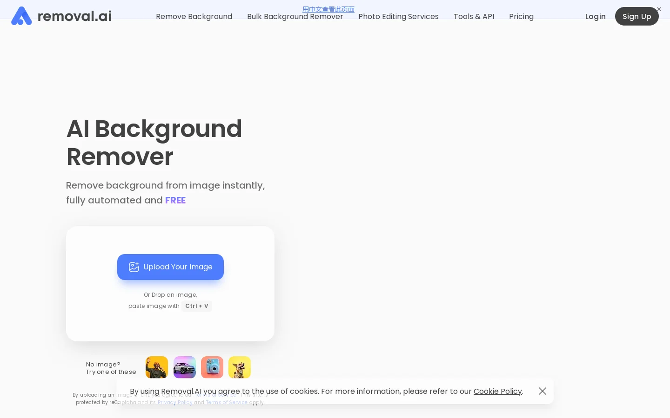Try the sample blue camera image
This screenshot has width=670, height=418.
point(212,367)
